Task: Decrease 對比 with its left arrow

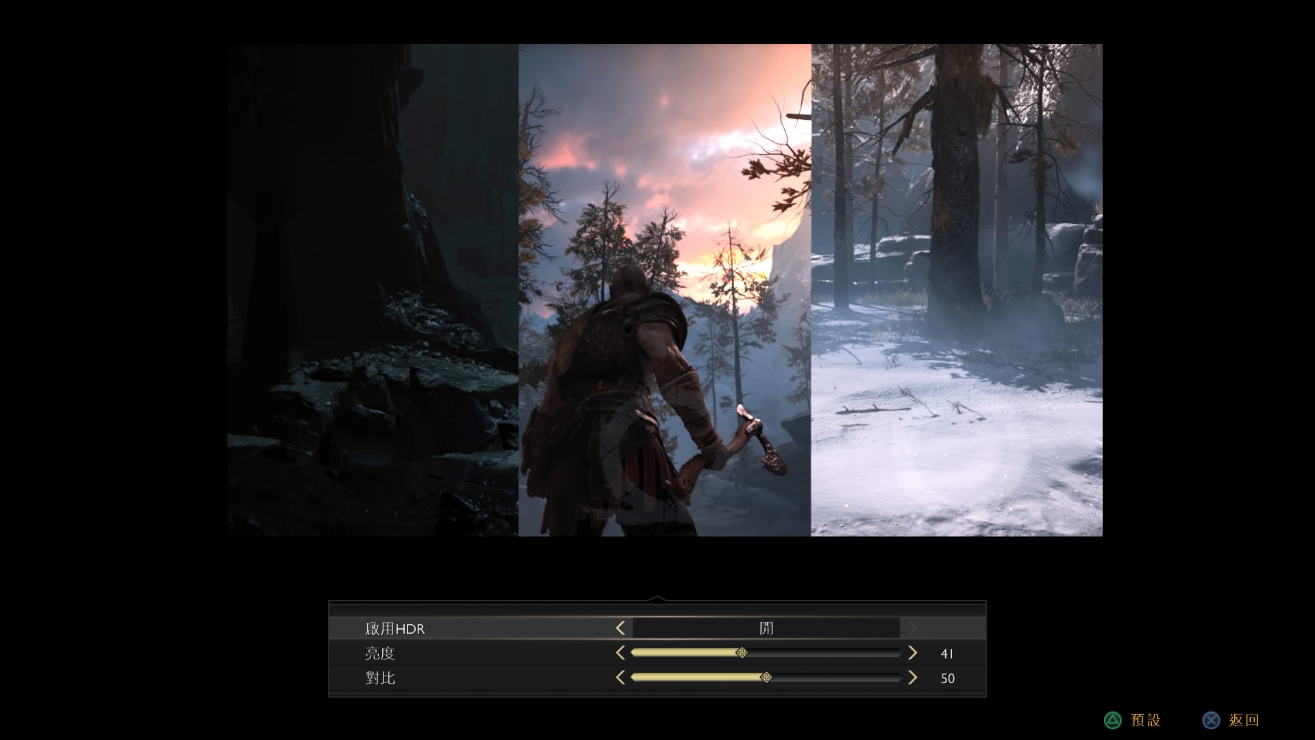Action: [x=621, y=678]
